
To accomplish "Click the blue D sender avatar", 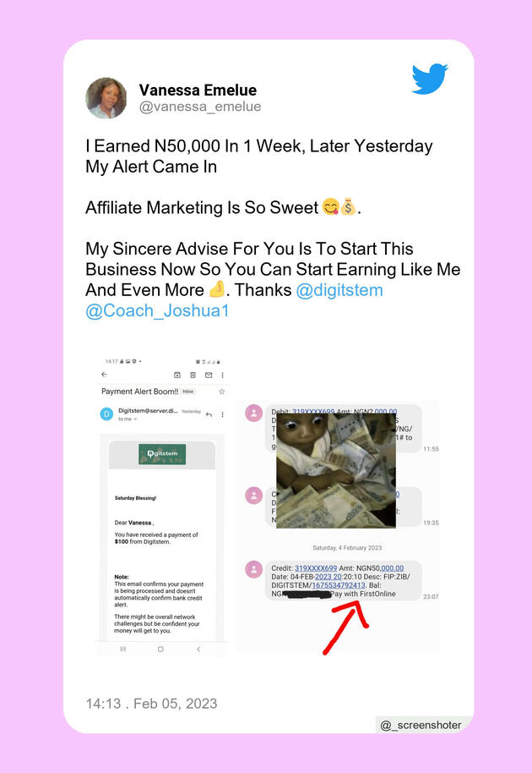I will (x=106, y=414).
